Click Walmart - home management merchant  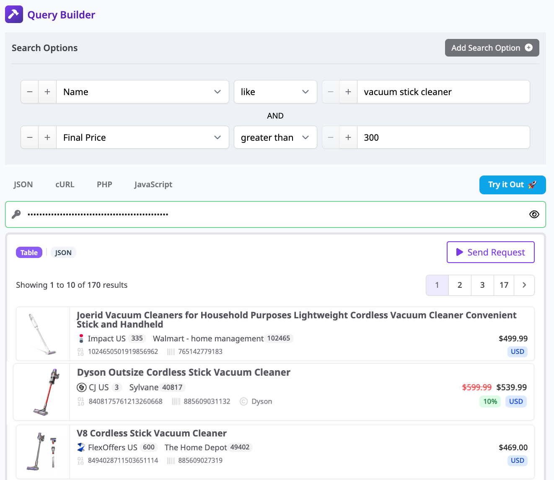208,338
